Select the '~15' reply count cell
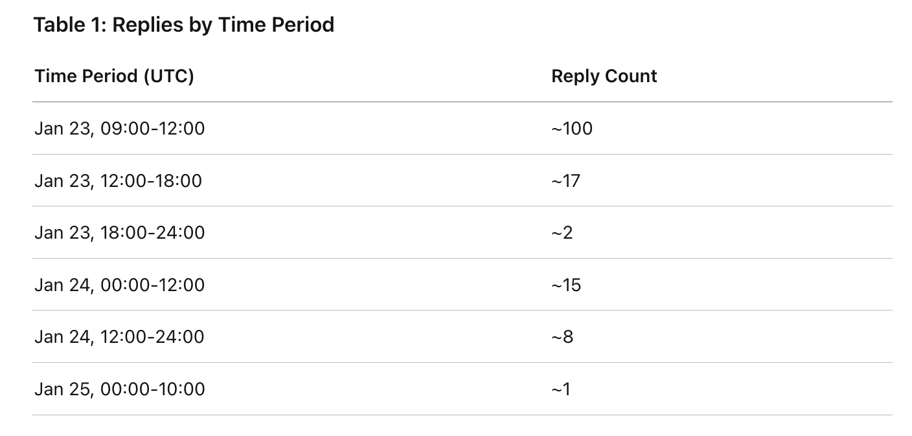 pyautogui.click(x=566, y=285)
